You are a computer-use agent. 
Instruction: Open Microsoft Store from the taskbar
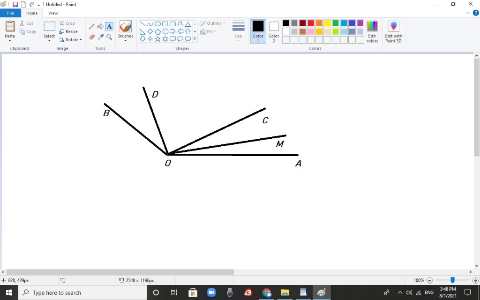(x=193, y=292)
